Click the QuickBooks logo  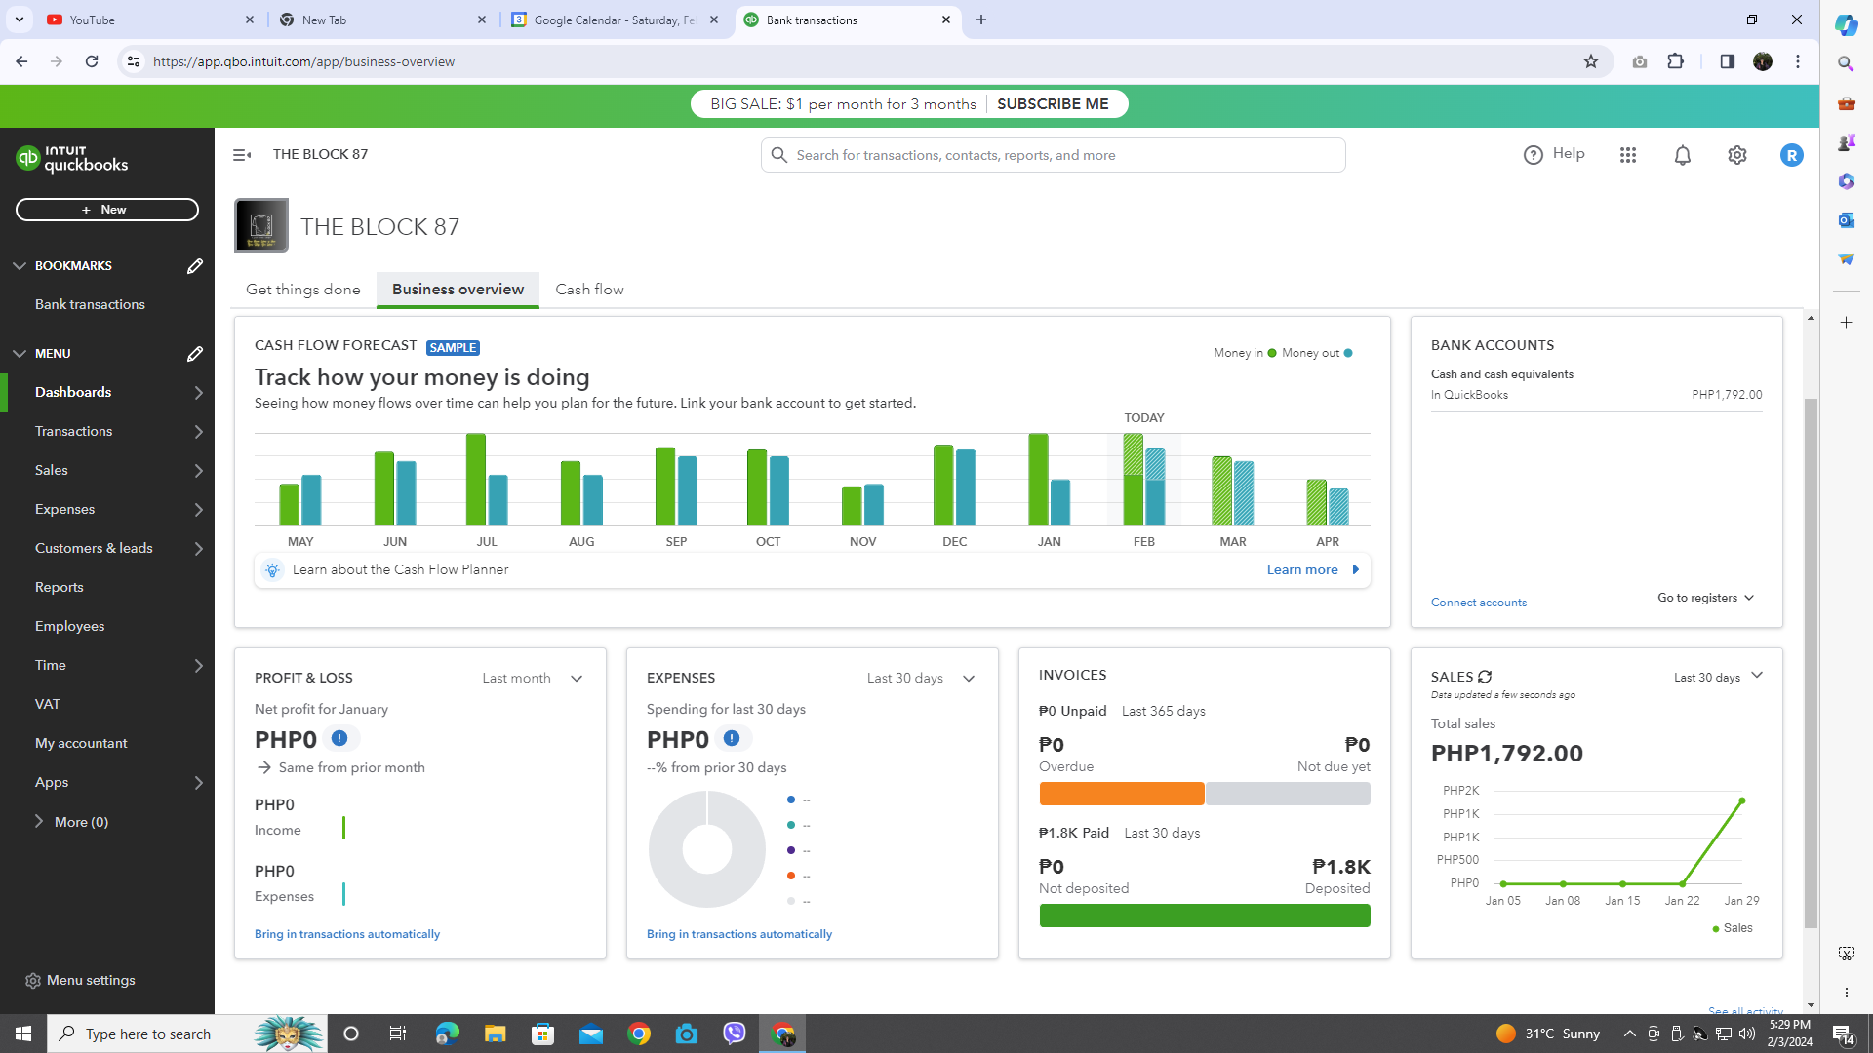(72, 159)
